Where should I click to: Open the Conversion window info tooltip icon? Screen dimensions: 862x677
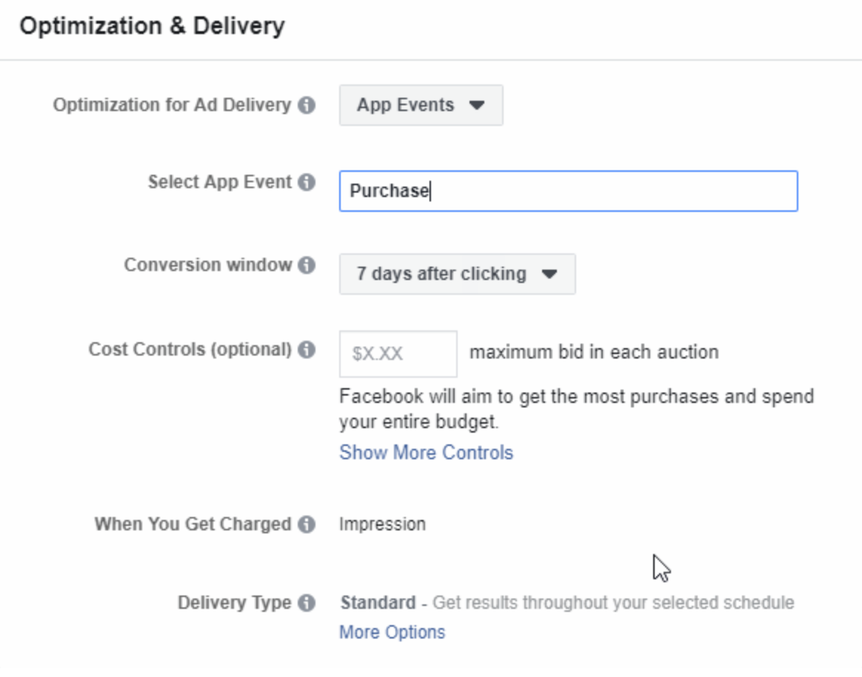pos(307,266)
